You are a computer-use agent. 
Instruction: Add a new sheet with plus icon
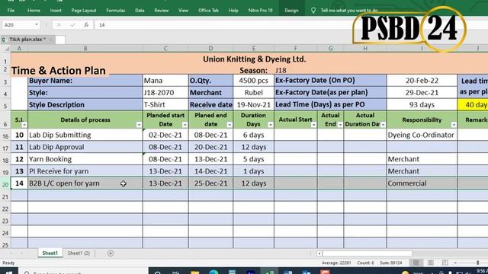pyautogui.click(x=110, y=253)
